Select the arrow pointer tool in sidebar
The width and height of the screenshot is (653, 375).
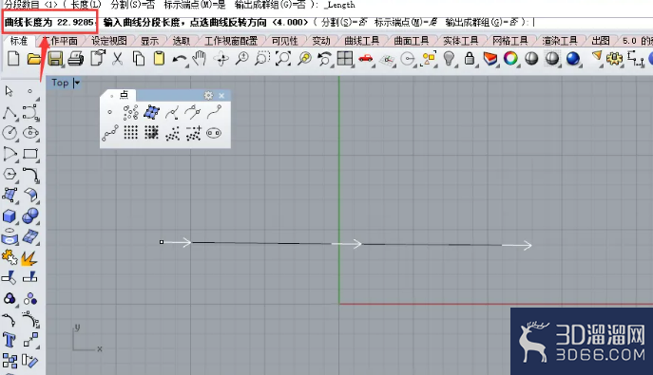click(x=10, y=91)
